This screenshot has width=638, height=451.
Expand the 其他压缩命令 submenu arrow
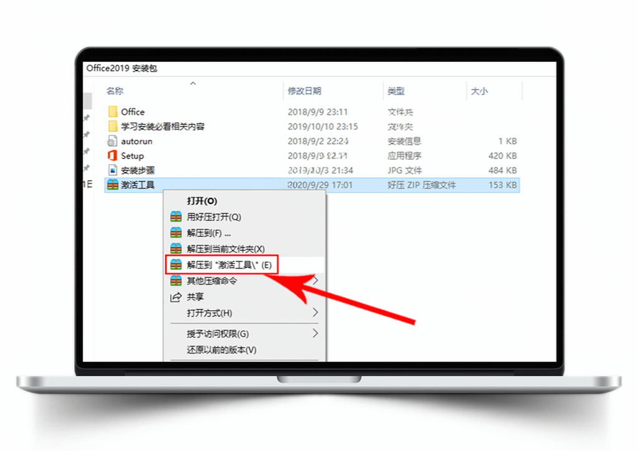(315, 281)
